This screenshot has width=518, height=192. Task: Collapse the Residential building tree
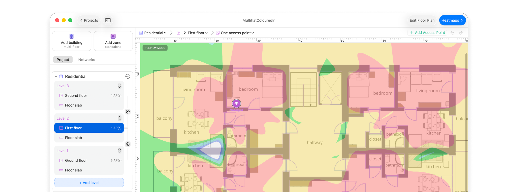(x=56, y=76)
